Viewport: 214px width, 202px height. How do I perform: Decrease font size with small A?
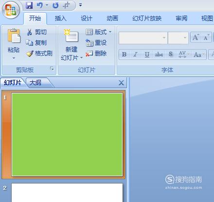(x=207, y=37)
